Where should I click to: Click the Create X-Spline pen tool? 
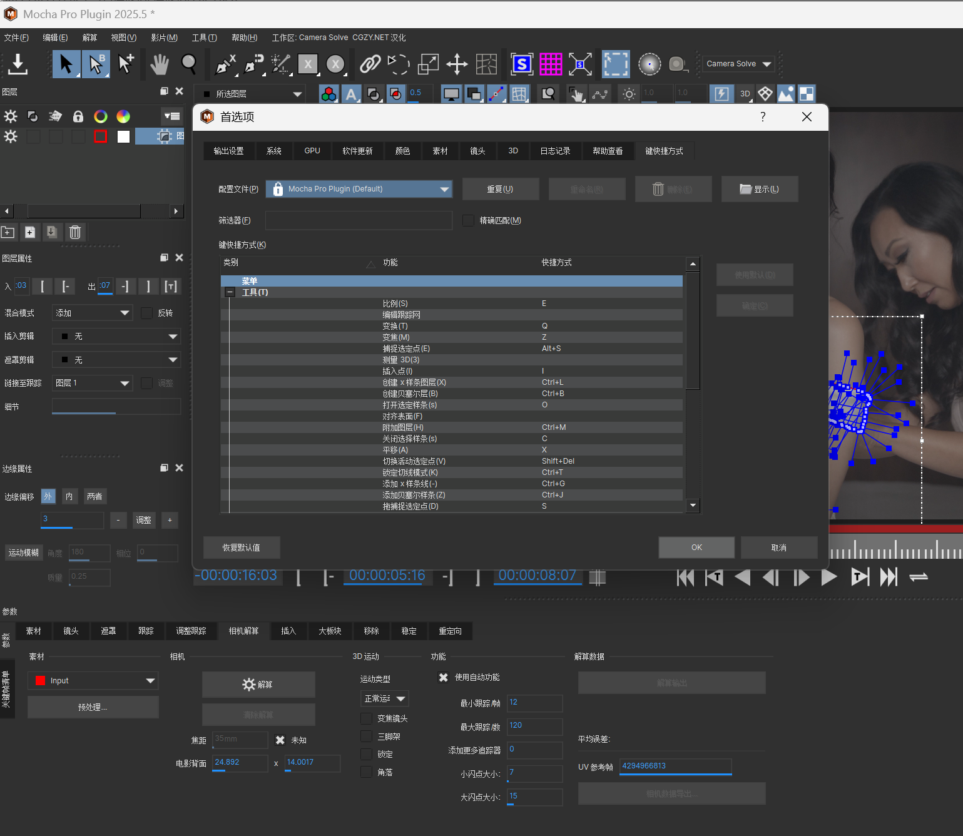[x=225, y=64]
